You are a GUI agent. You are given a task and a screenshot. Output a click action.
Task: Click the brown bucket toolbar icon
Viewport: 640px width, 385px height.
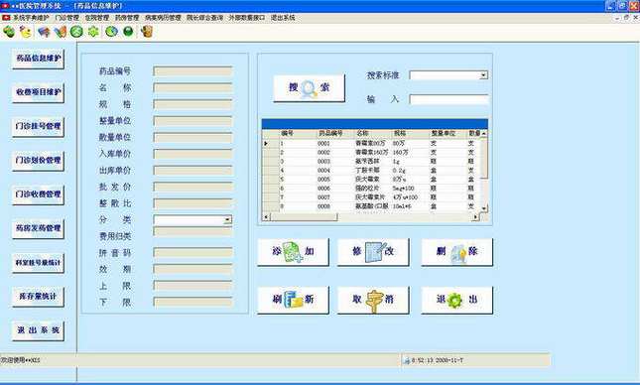[x=147, y=32]
